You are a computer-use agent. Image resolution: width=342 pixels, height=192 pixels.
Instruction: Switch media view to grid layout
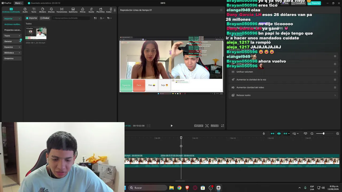tap(95, 18)
